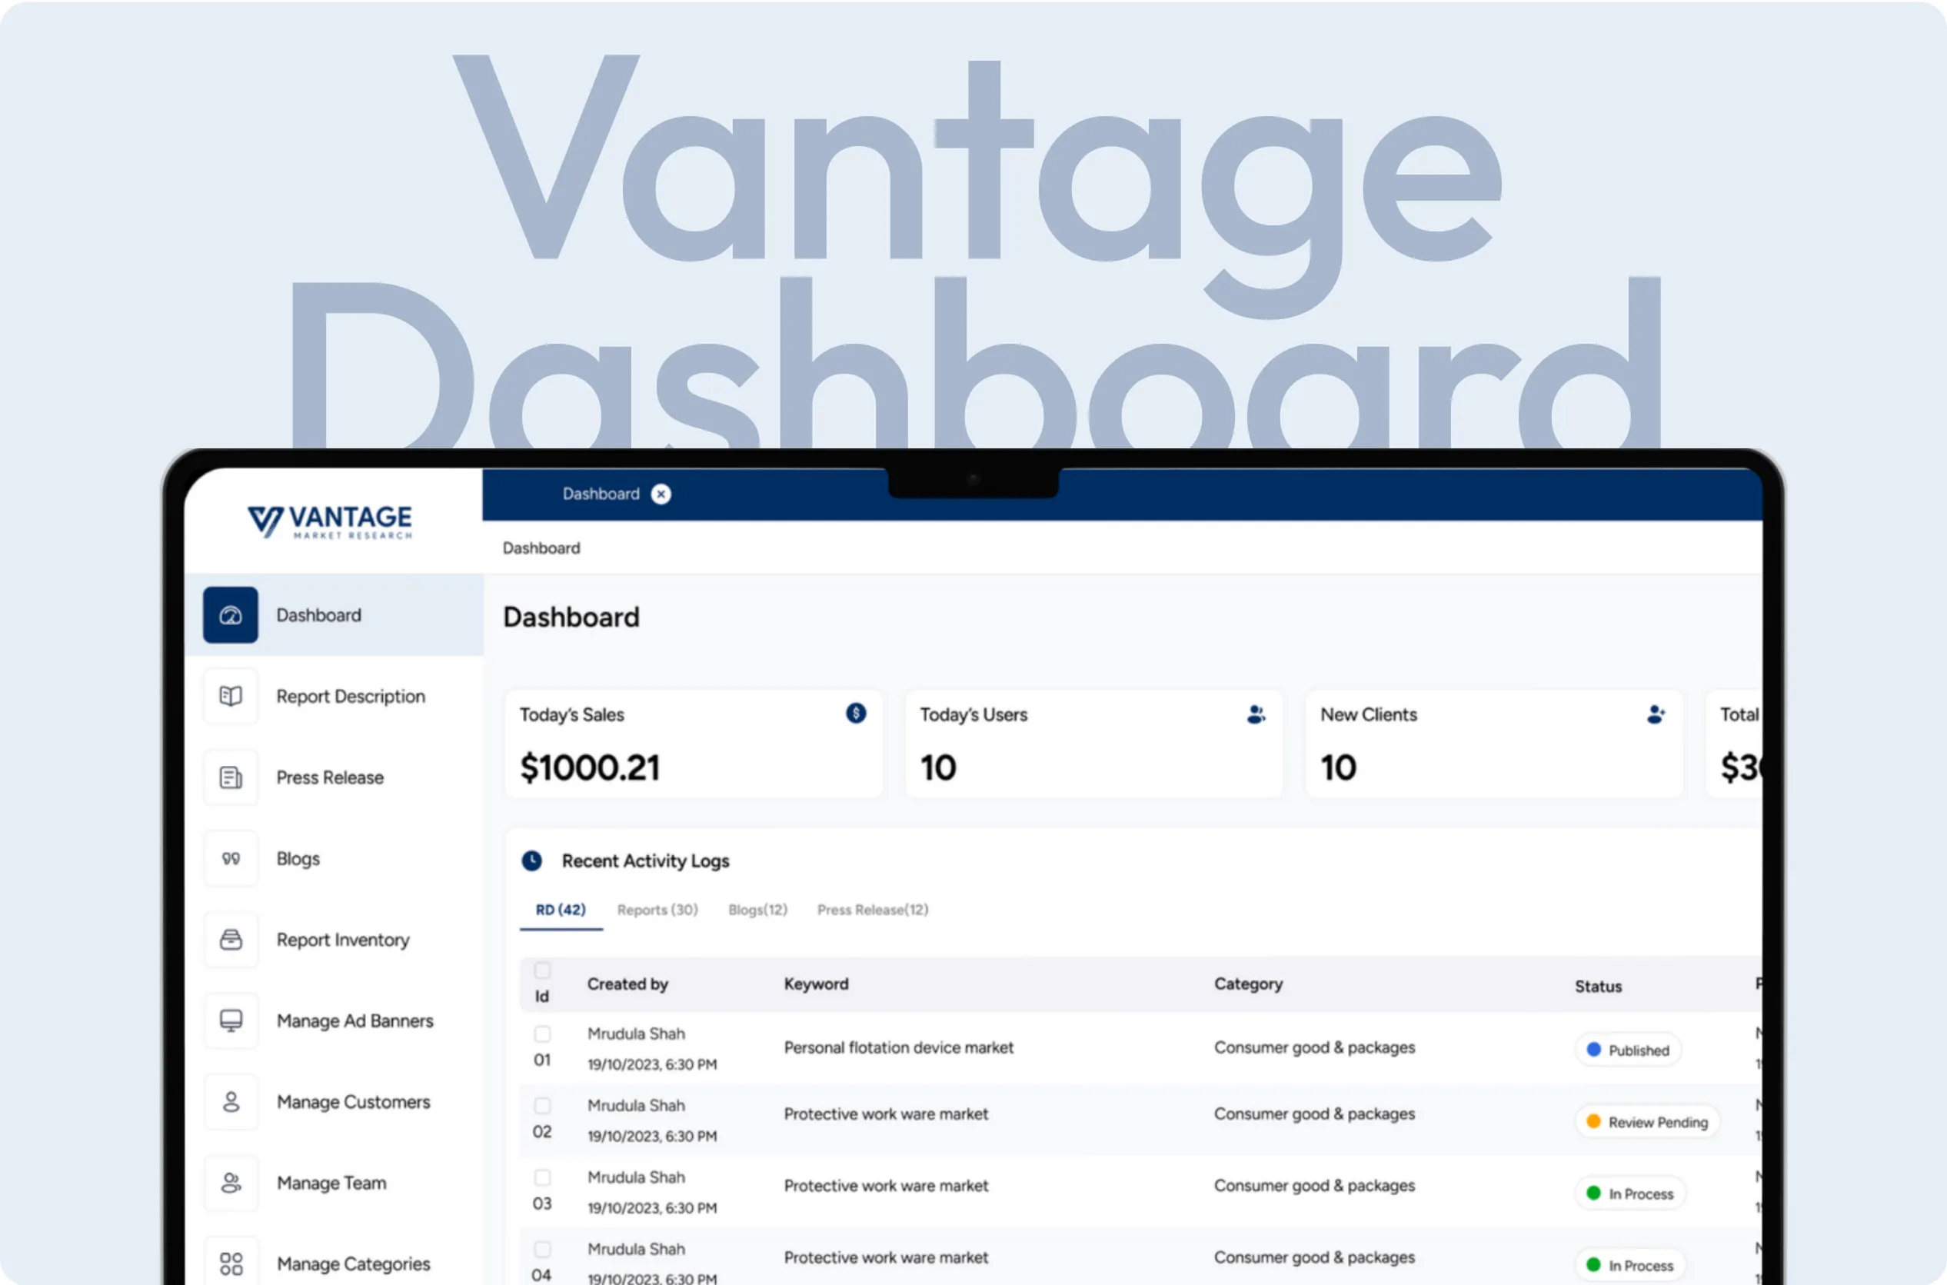Select the Dashboard tab in top bar

point(601,494)
